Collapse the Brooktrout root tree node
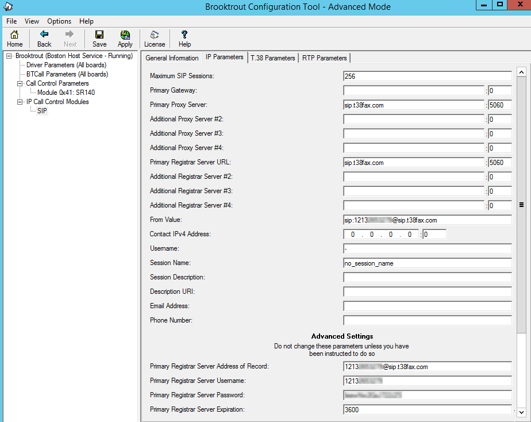The image size is (531, 422). [9, 56]
